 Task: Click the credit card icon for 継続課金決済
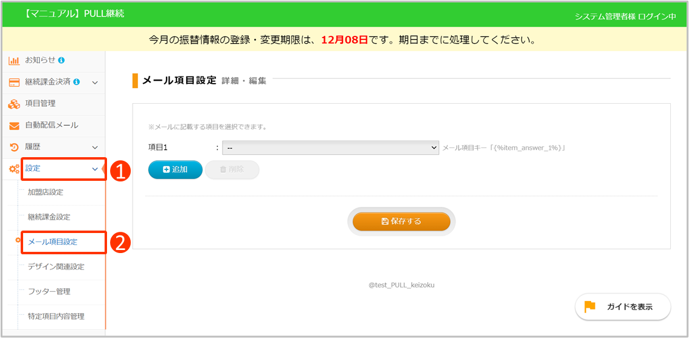click(13, 82)
